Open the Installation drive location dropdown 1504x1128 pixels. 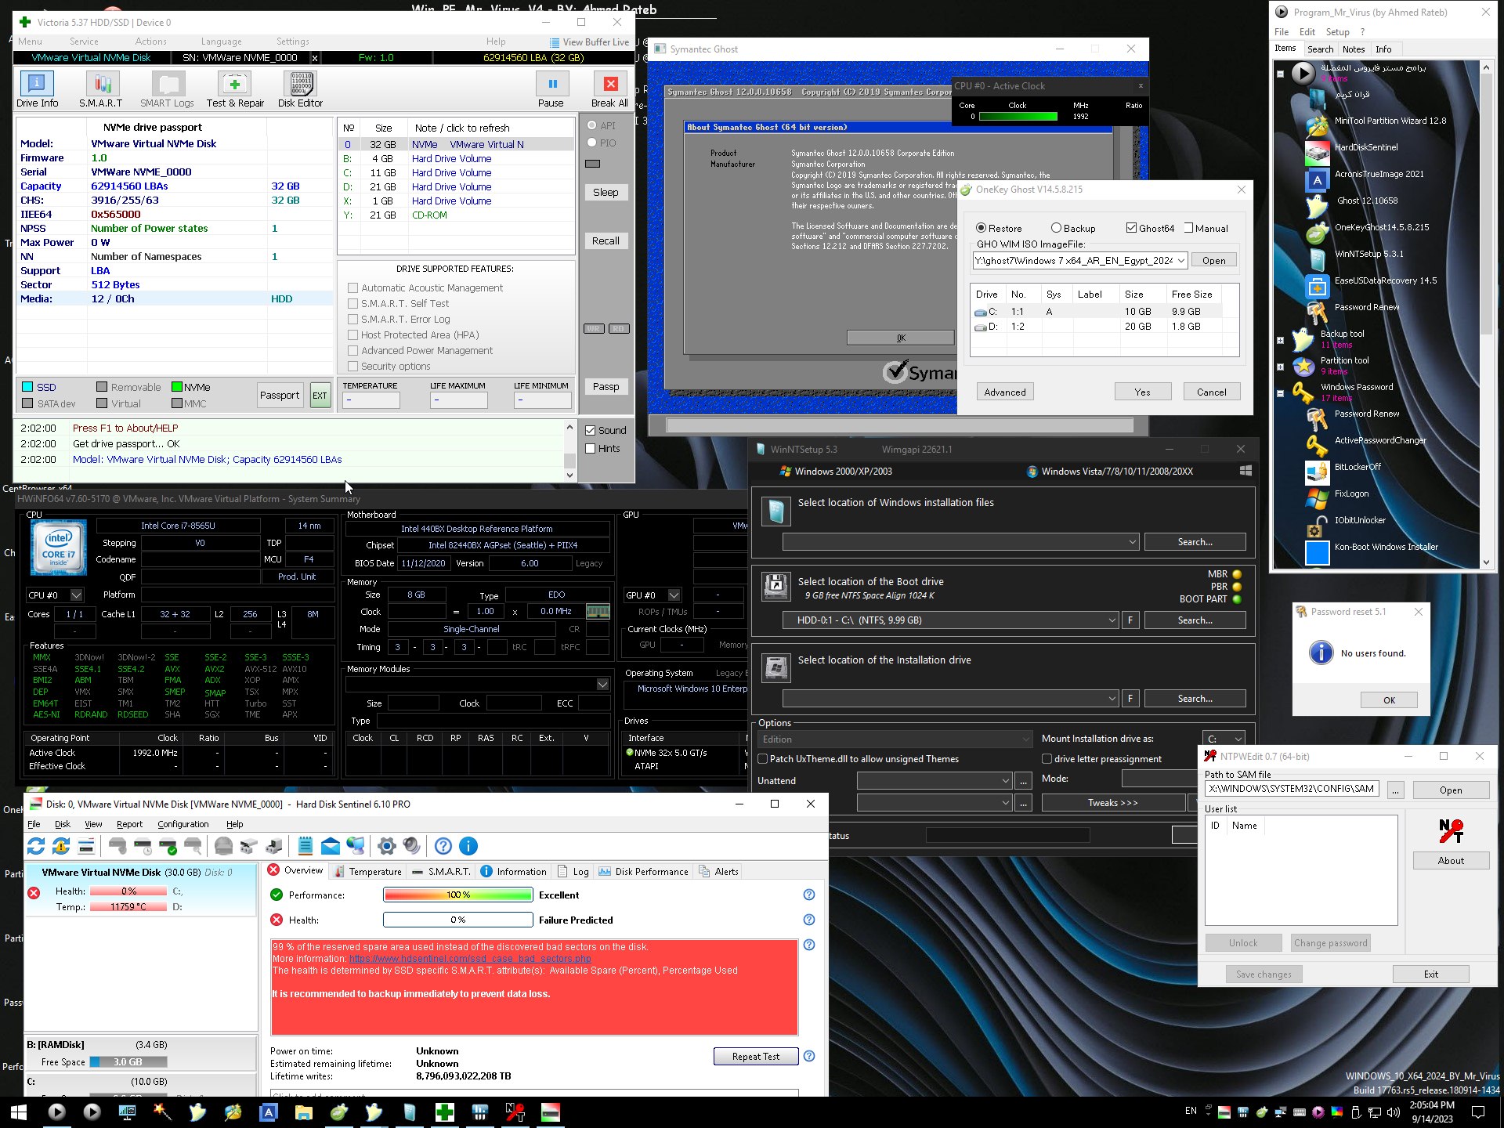(1112, 699)
